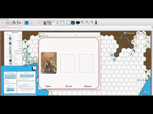Click the wide scattered-dots toolbar icon

coord(38,23)
